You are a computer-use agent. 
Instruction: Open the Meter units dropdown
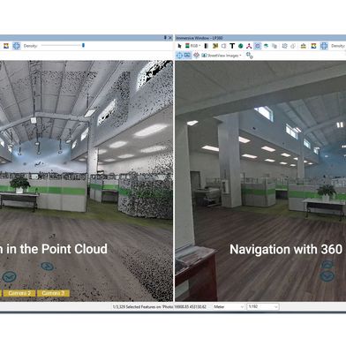[229, 307]
